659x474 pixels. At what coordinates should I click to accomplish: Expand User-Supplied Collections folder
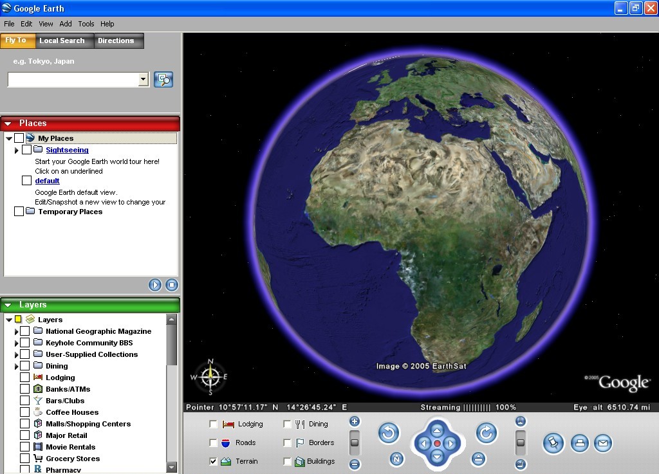click(16, 355)
